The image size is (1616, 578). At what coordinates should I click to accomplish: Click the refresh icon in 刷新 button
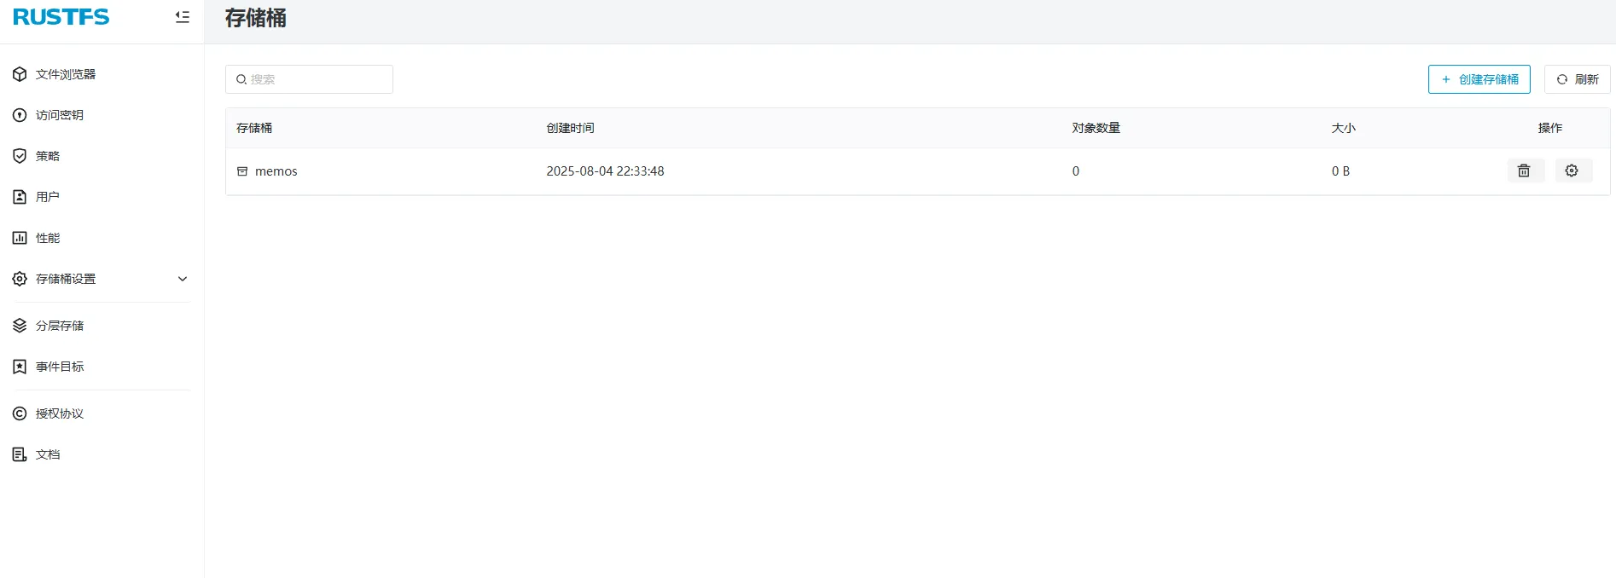coord(1562,79)
